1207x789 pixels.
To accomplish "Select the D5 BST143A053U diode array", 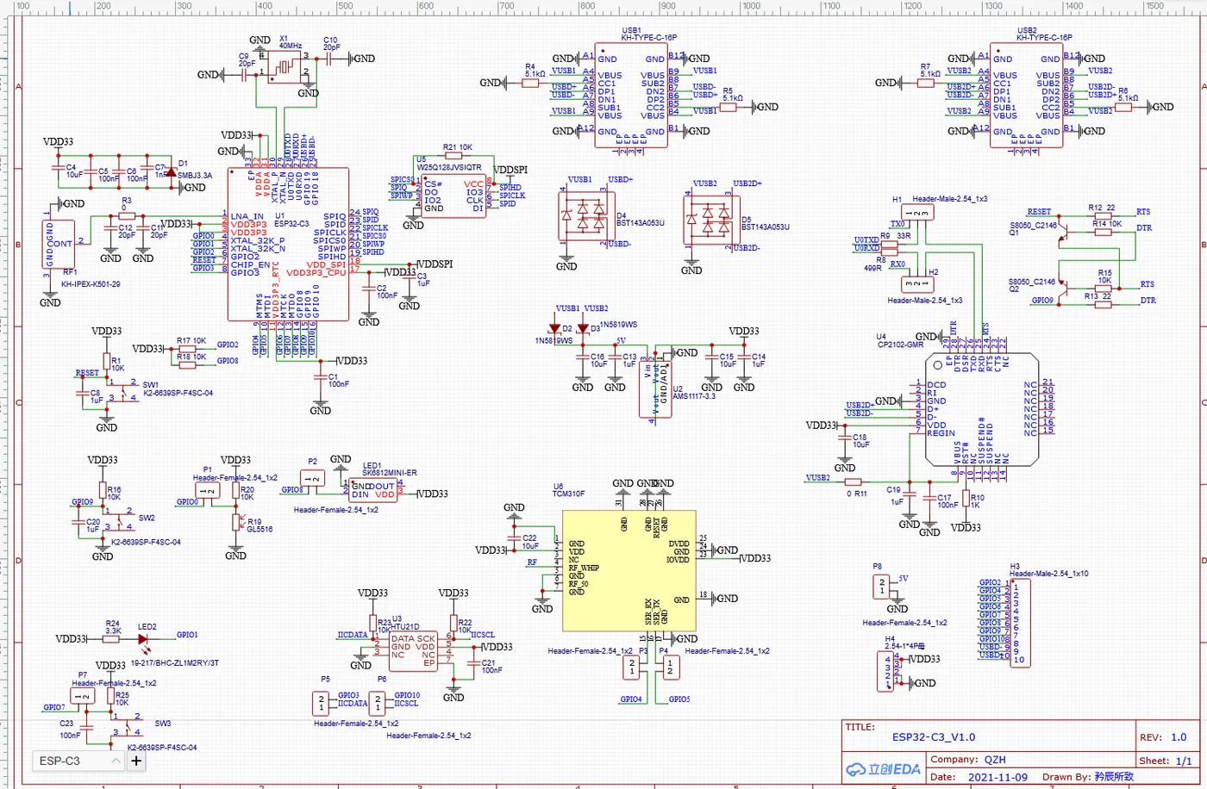I will (711, 220).
